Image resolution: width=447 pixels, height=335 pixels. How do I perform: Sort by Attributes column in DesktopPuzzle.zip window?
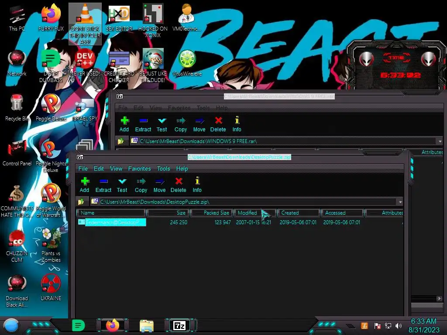[384, 213]
